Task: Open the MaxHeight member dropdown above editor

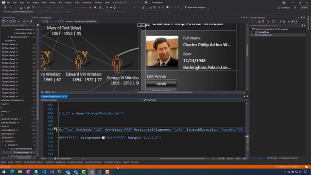Action: pyautogui.click(x=194, y=100)
